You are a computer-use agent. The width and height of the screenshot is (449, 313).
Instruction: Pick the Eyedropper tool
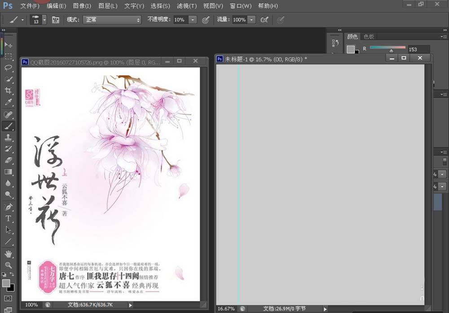click(8, 102)
